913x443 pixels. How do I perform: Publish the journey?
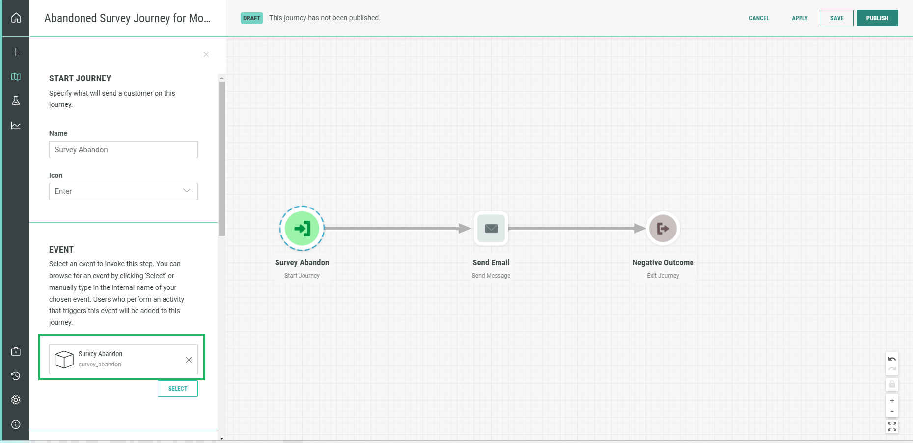pos(877,18)
